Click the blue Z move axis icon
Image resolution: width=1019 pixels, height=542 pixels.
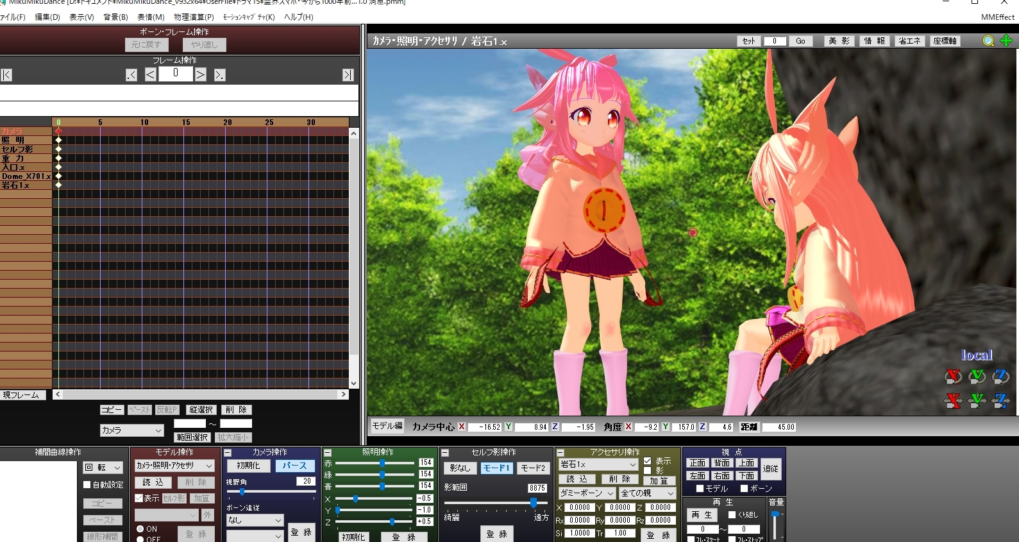pos(1000,401)
